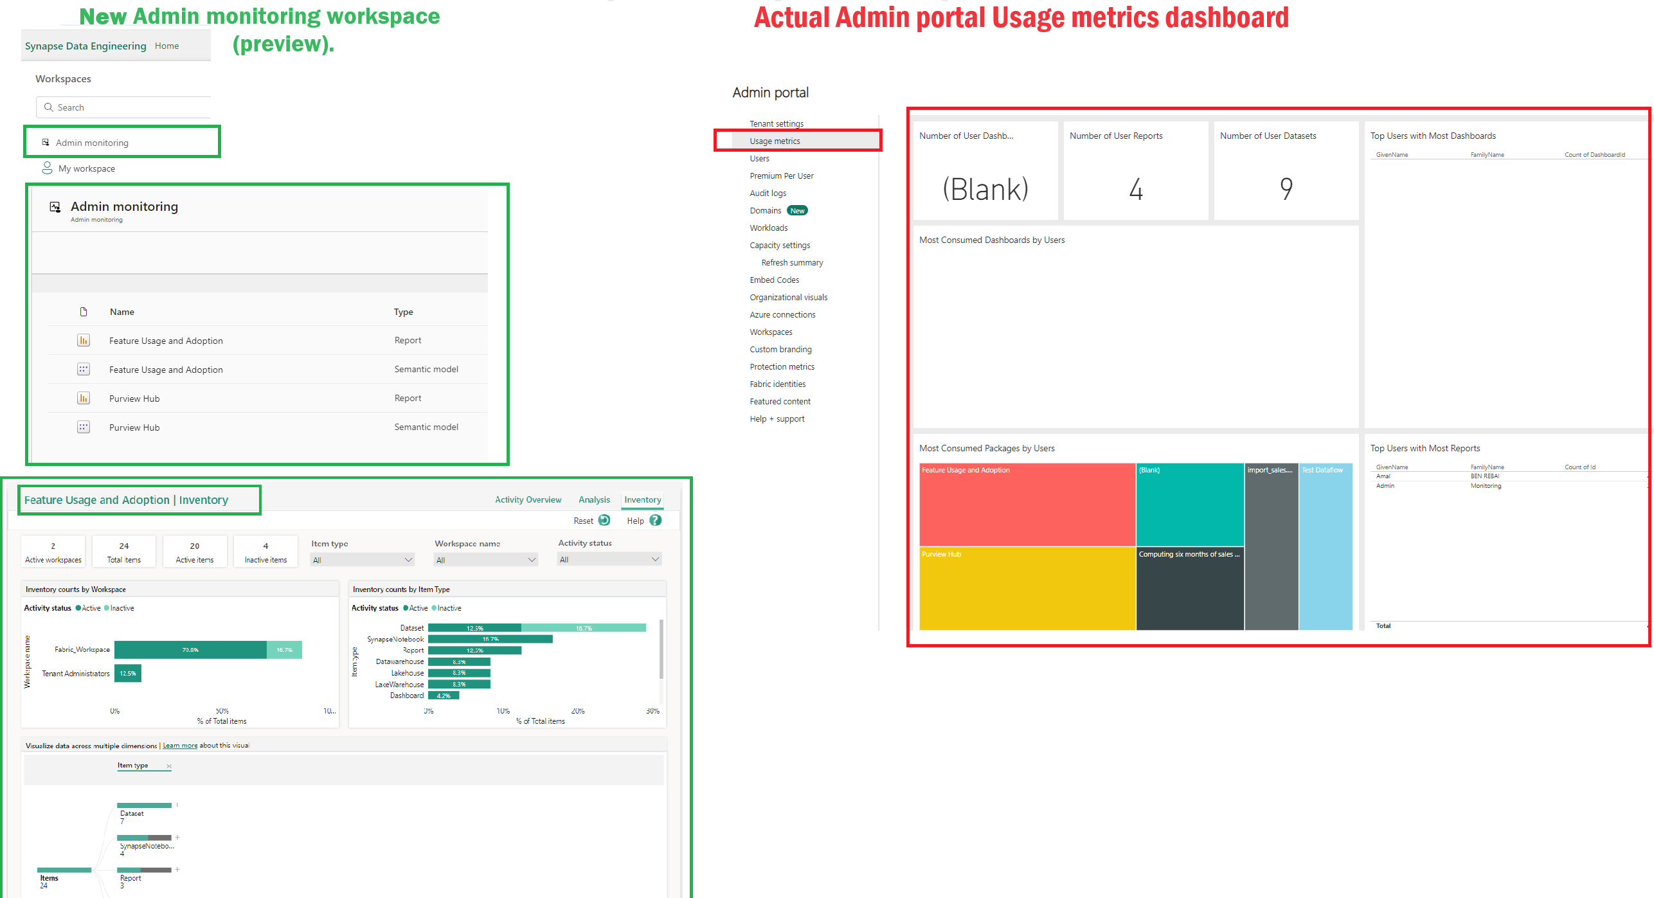
Task: Click the Active items card
Action: (x=195, y=552)
